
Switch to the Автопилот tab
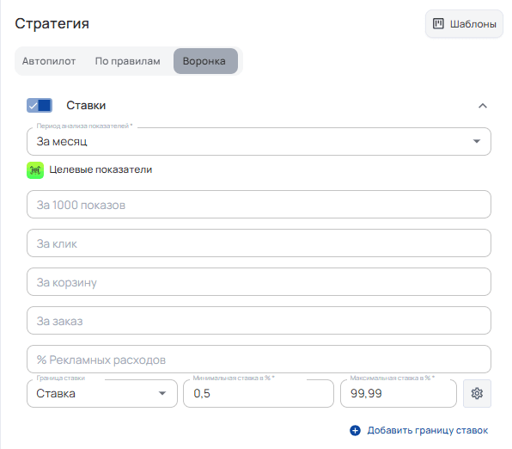tap(49, 61)
